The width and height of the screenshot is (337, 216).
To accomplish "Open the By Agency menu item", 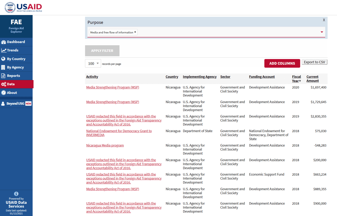I will click(x=16, y=67).
